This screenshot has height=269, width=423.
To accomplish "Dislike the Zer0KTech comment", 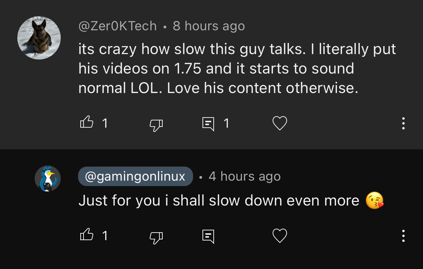I will 156,124.
